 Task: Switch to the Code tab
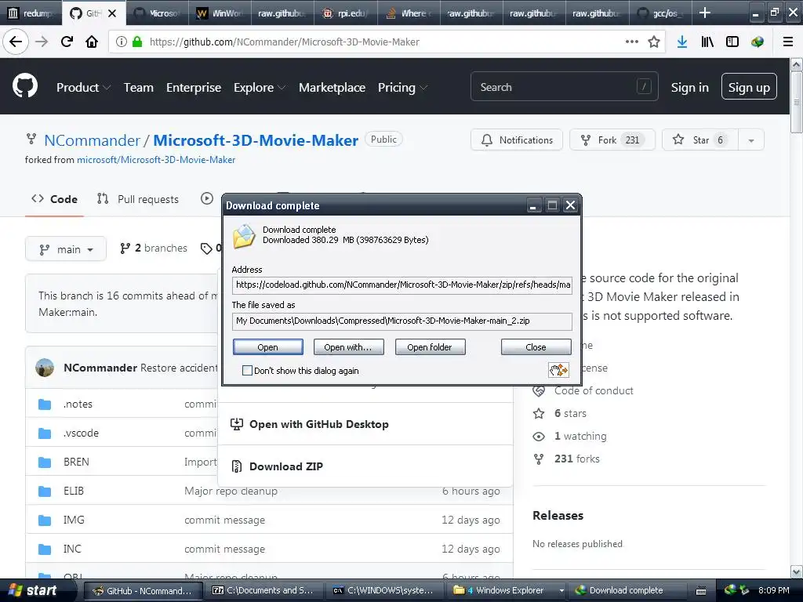(54, 199)
